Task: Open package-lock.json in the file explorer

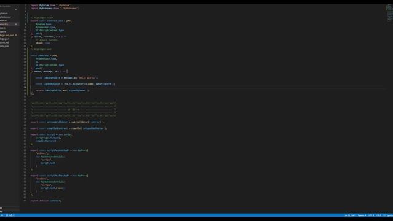Action: tap(9, 36)
